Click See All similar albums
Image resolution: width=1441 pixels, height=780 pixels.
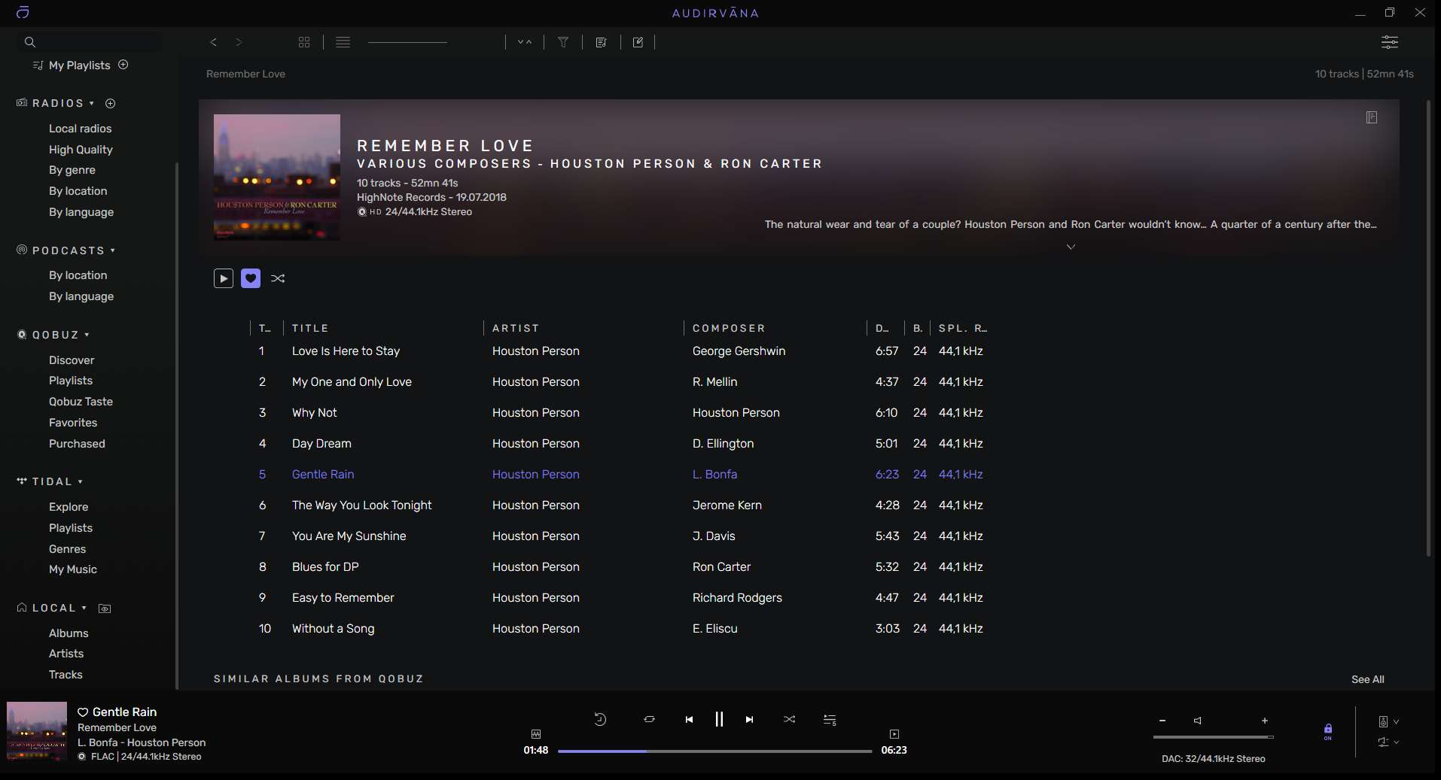pos(1367,679)
